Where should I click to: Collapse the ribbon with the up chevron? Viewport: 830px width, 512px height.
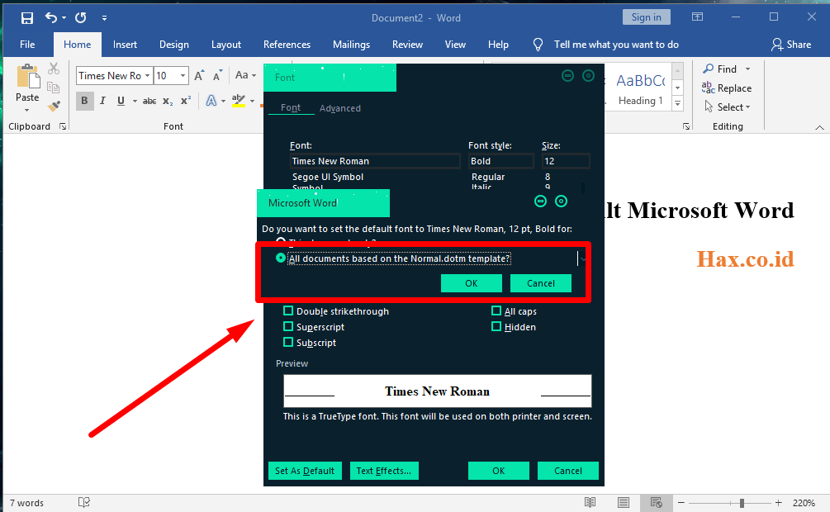pyautogui.click(x=819, y=127)
